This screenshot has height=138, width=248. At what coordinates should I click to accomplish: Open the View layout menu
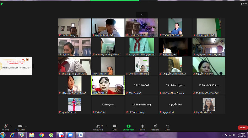(x=243, y=4)
